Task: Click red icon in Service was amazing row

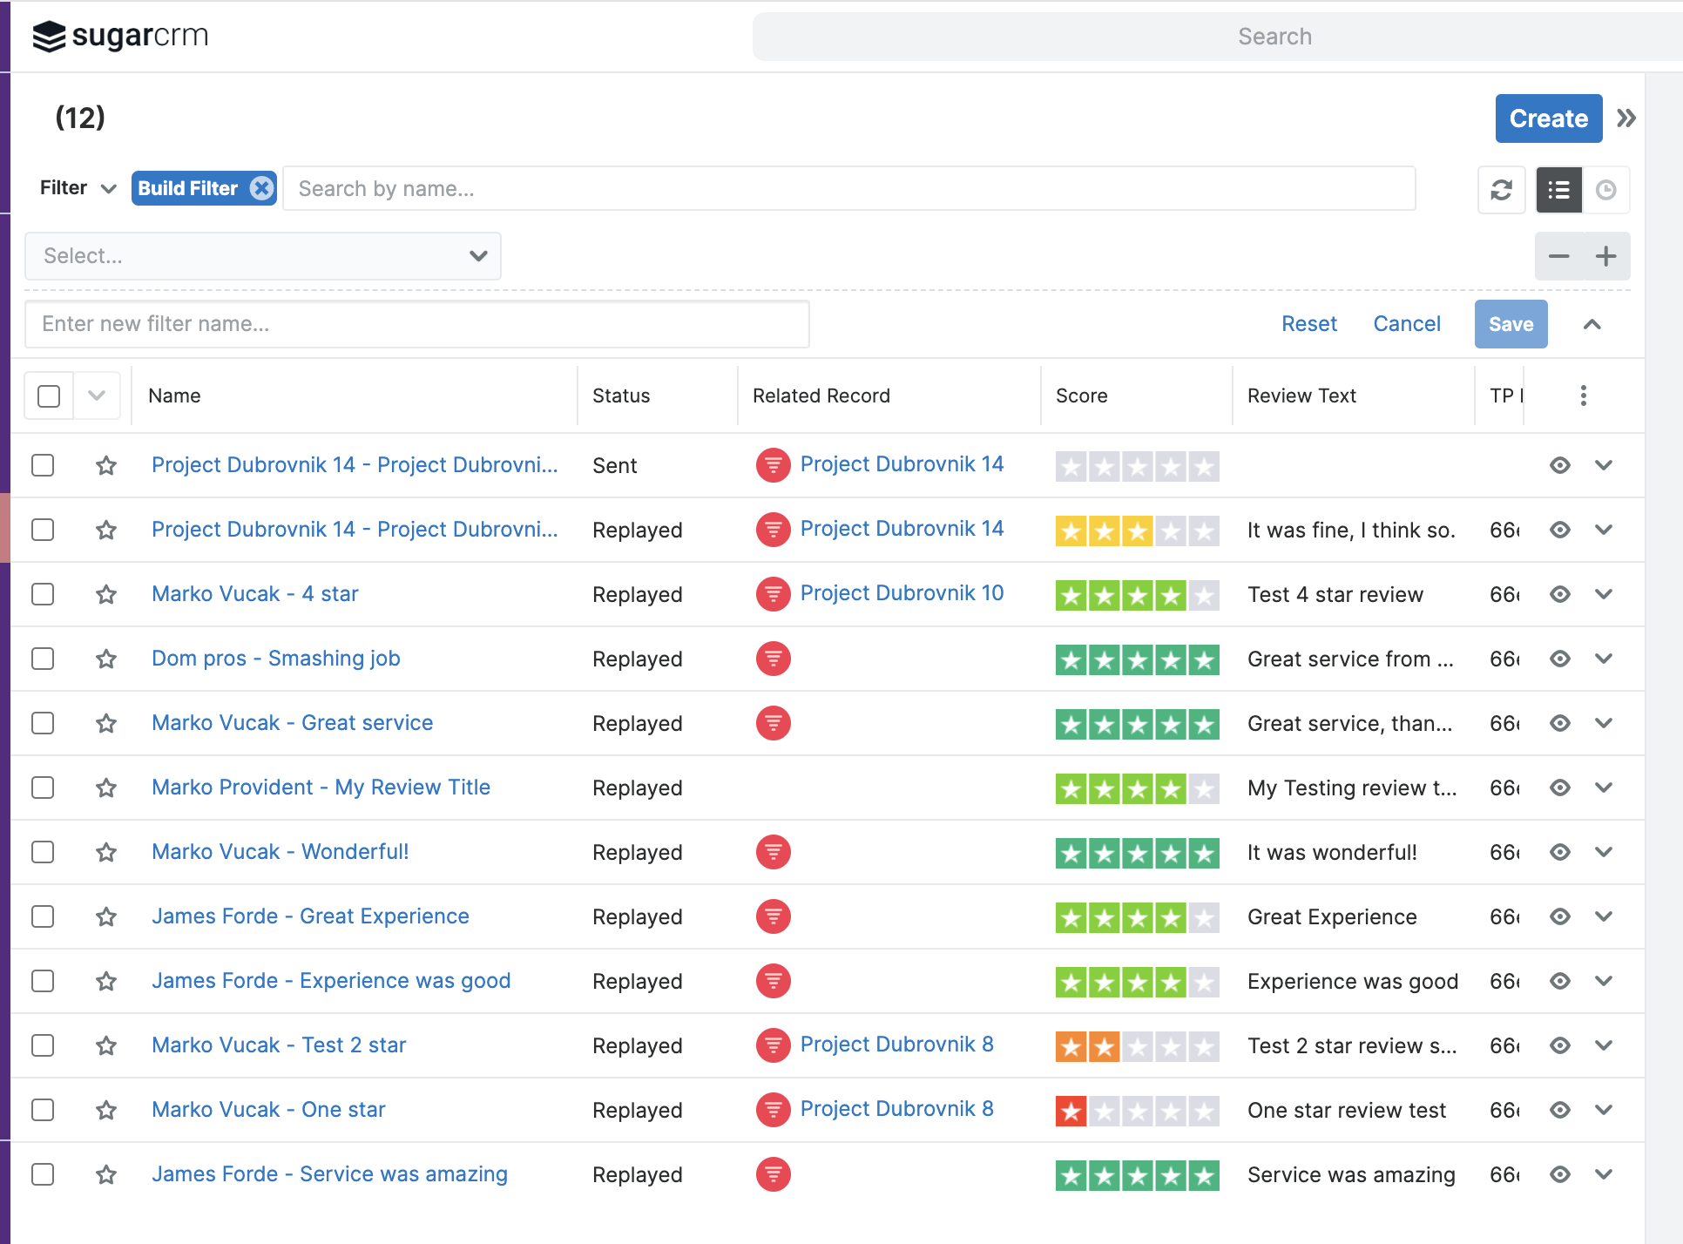Action: (x=773, y=1174)
